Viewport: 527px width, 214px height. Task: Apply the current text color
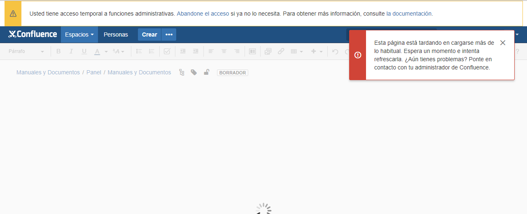(x=97, y=51)
